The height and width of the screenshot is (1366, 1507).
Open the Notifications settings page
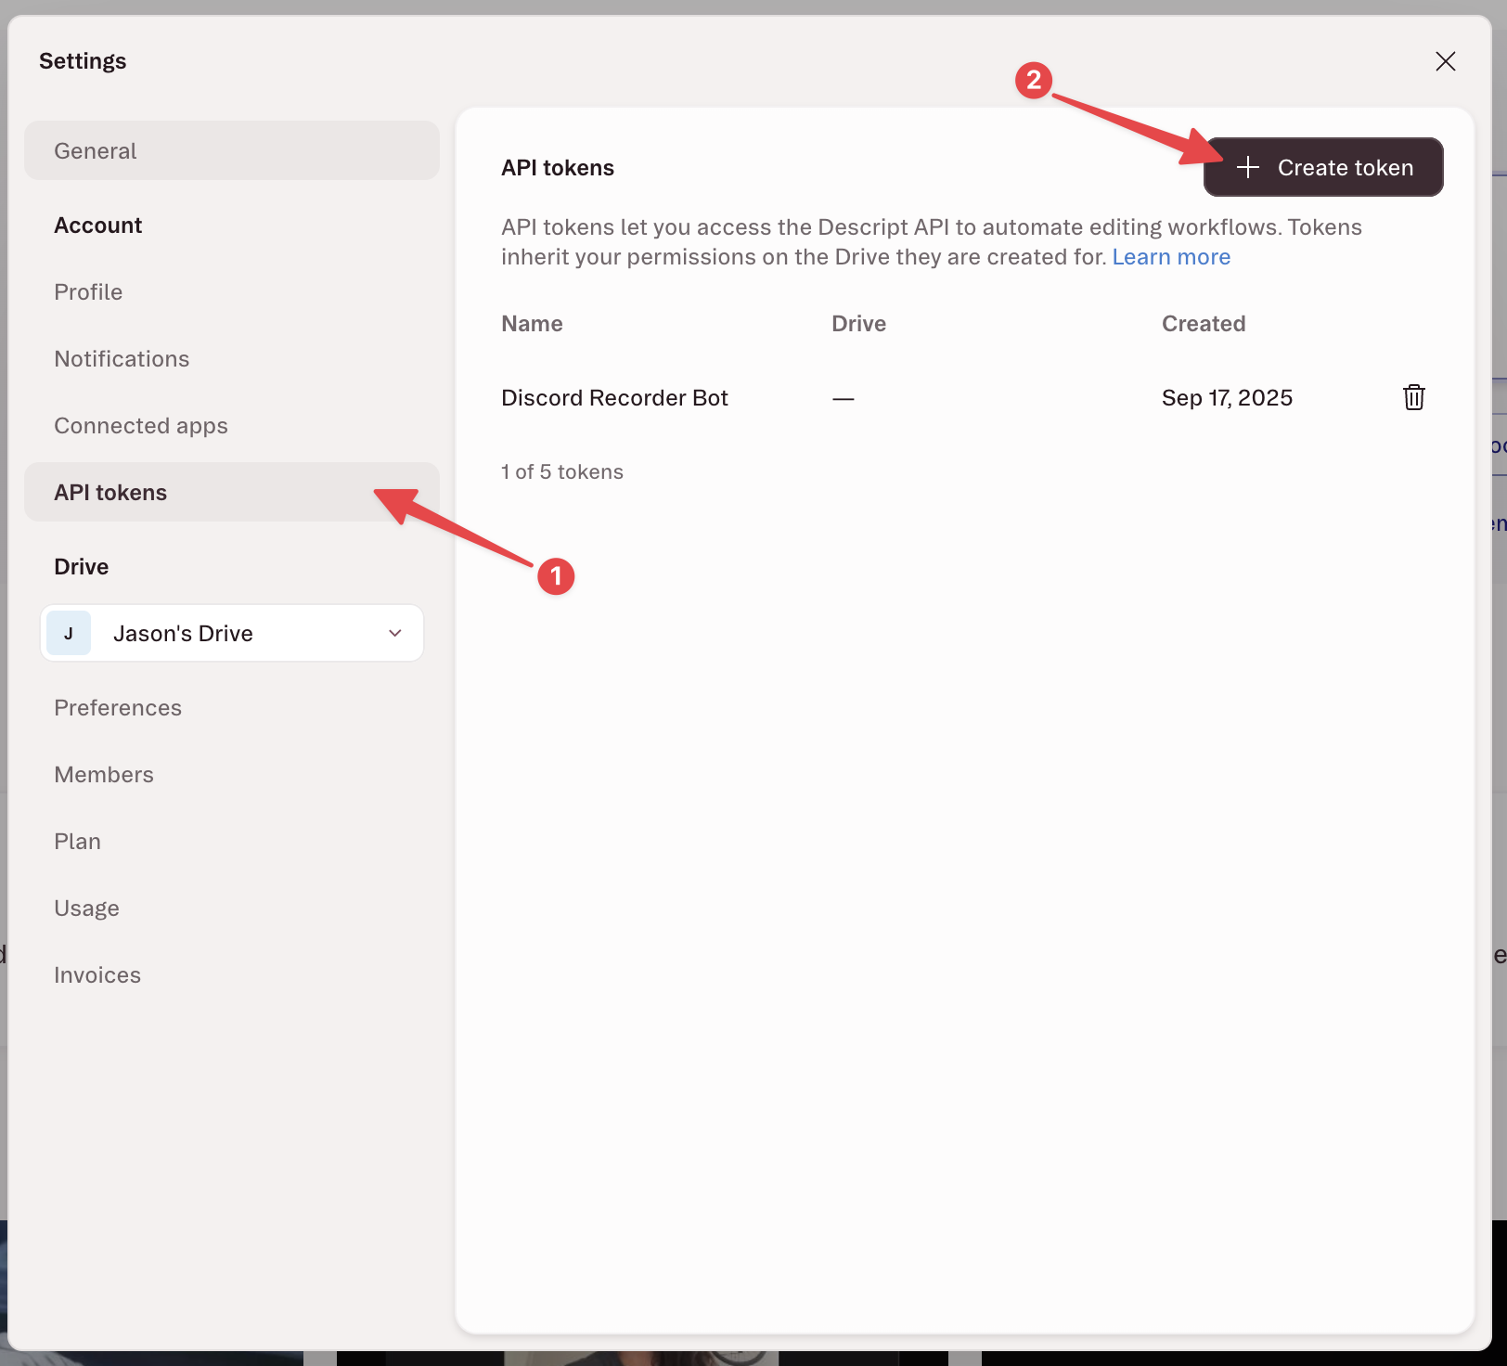pyautogui.click(x=122, y=358)
